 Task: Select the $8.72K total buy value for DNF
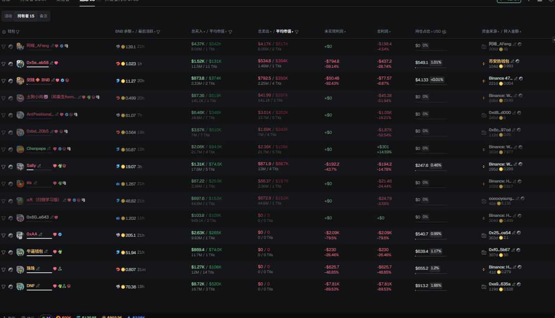[x=197, y=284]
